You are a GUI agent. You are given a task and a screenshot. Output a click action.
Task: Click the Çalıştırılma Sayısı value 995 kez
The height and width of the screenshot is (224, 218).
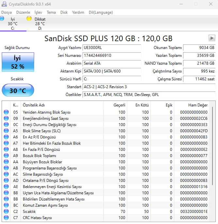tap(199, 71)
